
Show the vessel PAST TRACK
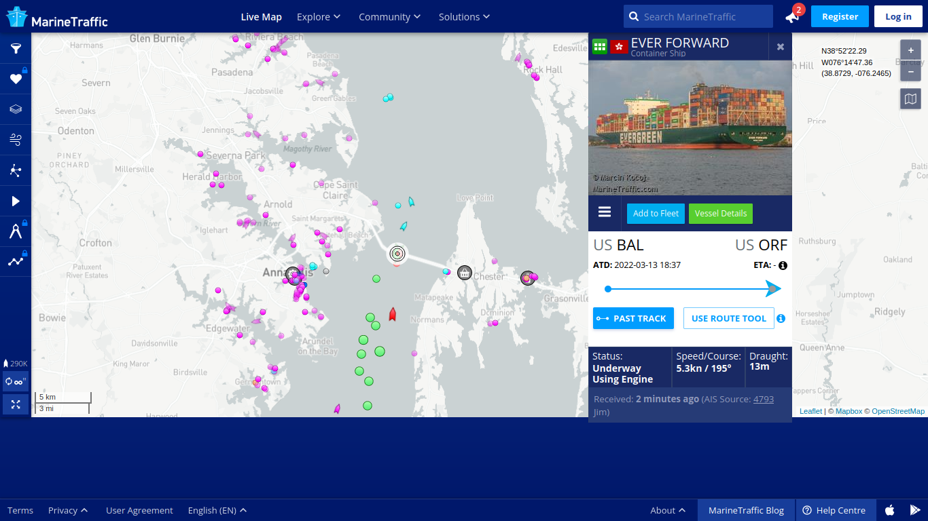pyautogui.click(x=633, y=318)
